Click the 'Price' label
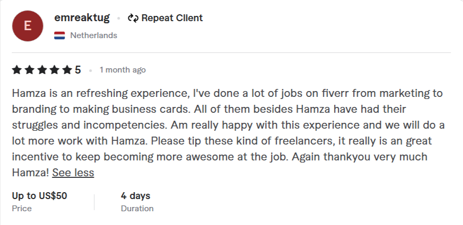The height and width of the screenshot is (225, 463). coord(22,208)
